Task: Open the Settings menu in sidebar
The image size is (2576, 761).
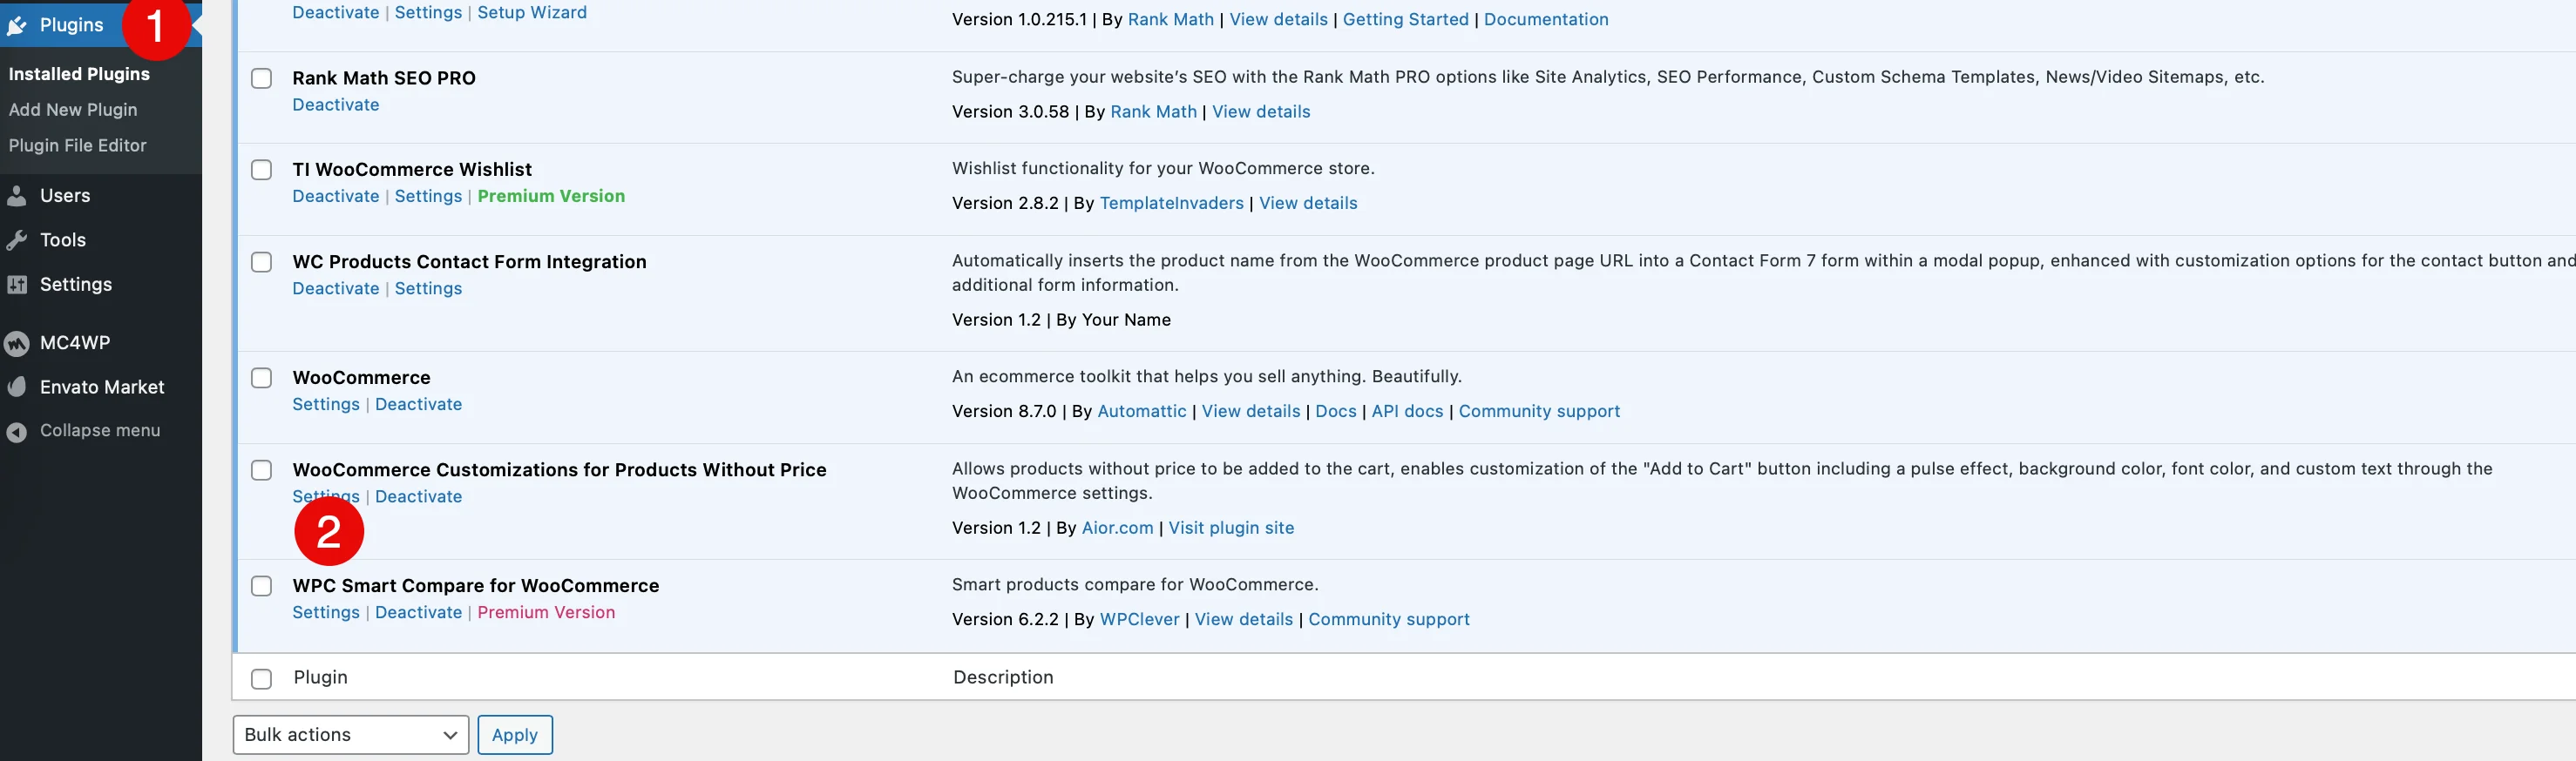Action: [x=76, y=285]
